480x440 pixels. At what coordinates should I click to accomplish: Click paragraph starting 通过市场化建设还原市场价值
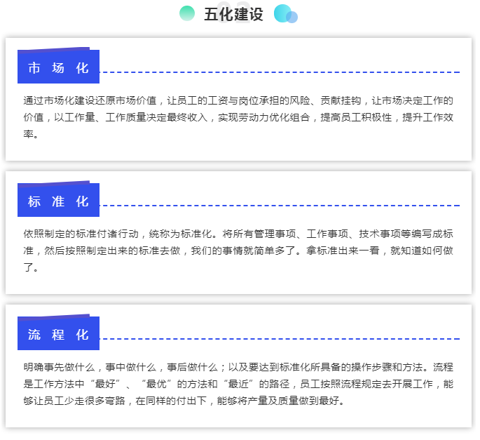238,117
